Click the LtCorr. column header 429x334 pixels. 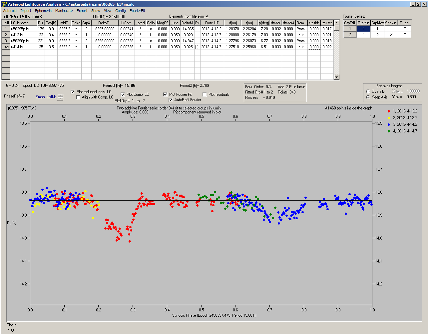127,23
